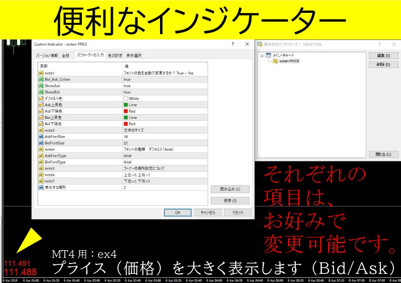Screen dimensions: 401x283
Task: Click the ShowAsk true value
Action: pos(127,86)
